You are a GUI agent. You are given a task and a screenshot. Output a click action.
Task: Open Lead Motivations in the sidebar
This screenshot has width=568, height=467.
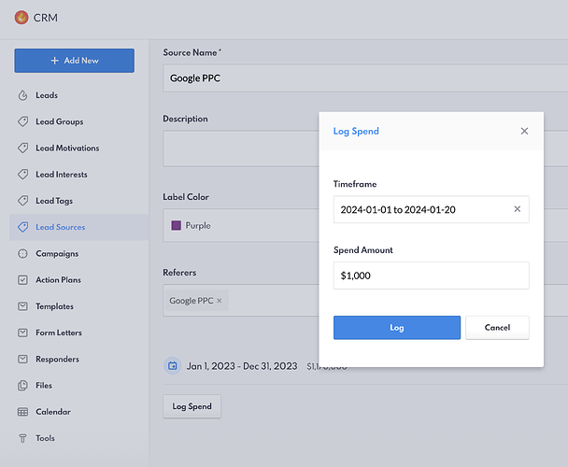[x=67, y=148]
